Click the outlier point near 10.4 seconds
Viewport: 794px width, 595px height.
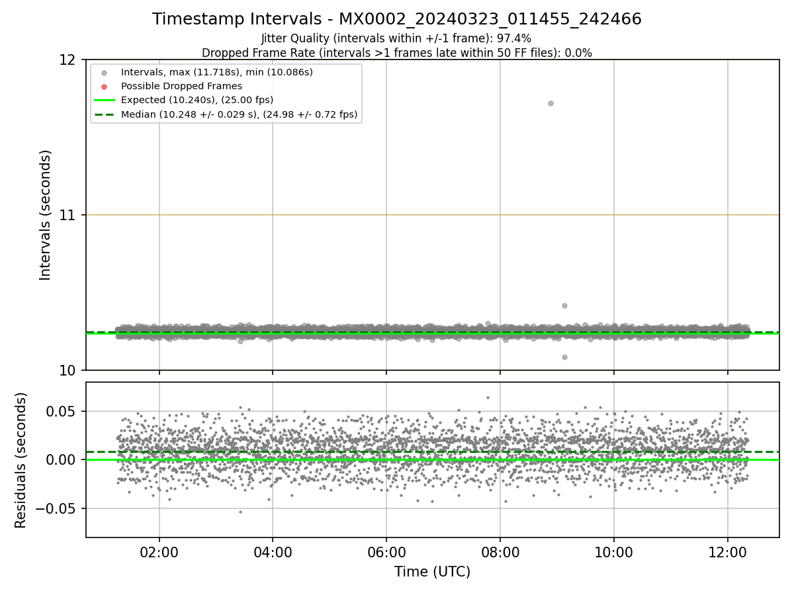pos(564,305)
